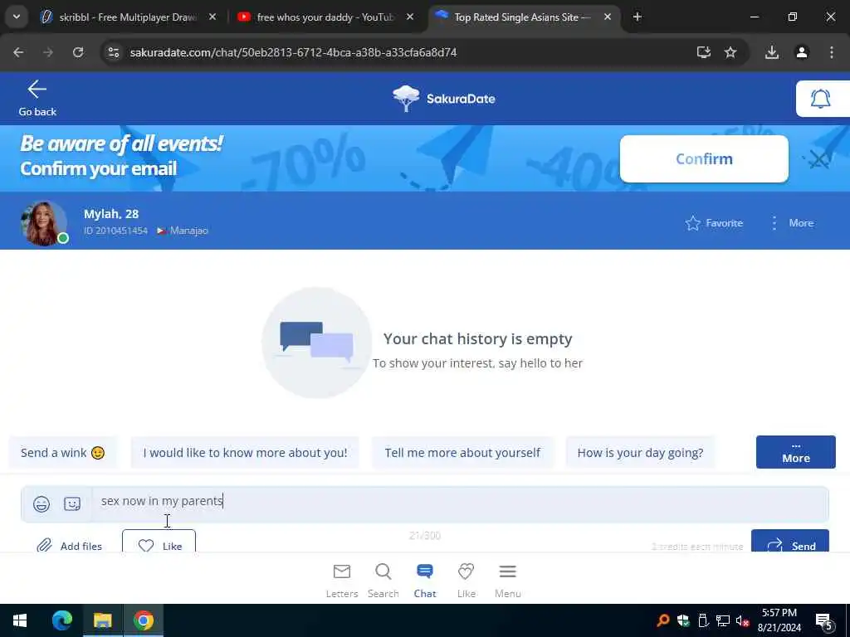Viewport: 850px width, 637px height.
Task: Choose 'I would like to know more about you!'
Action: 245,452
